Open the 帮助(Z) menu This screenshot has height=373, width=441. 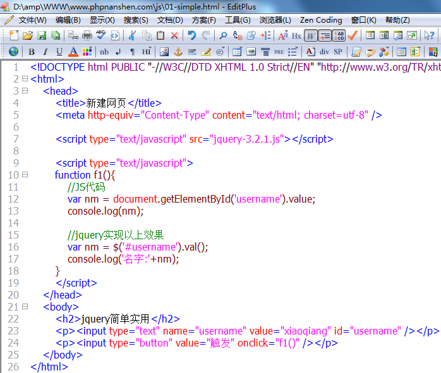click(397, 20)
